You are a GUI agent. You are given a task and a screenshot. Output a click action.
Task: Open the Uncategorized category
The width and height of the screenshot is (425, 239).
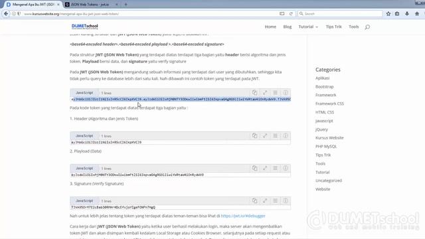tap(329, 181)
